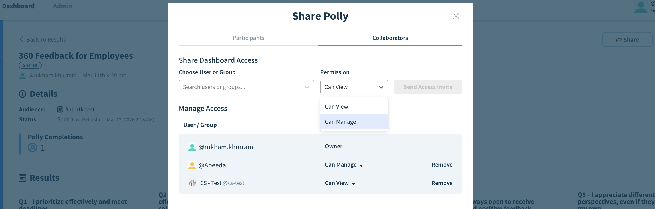
Task: Click the Slack icon beside CS - Test
Action: click(192, 183)
